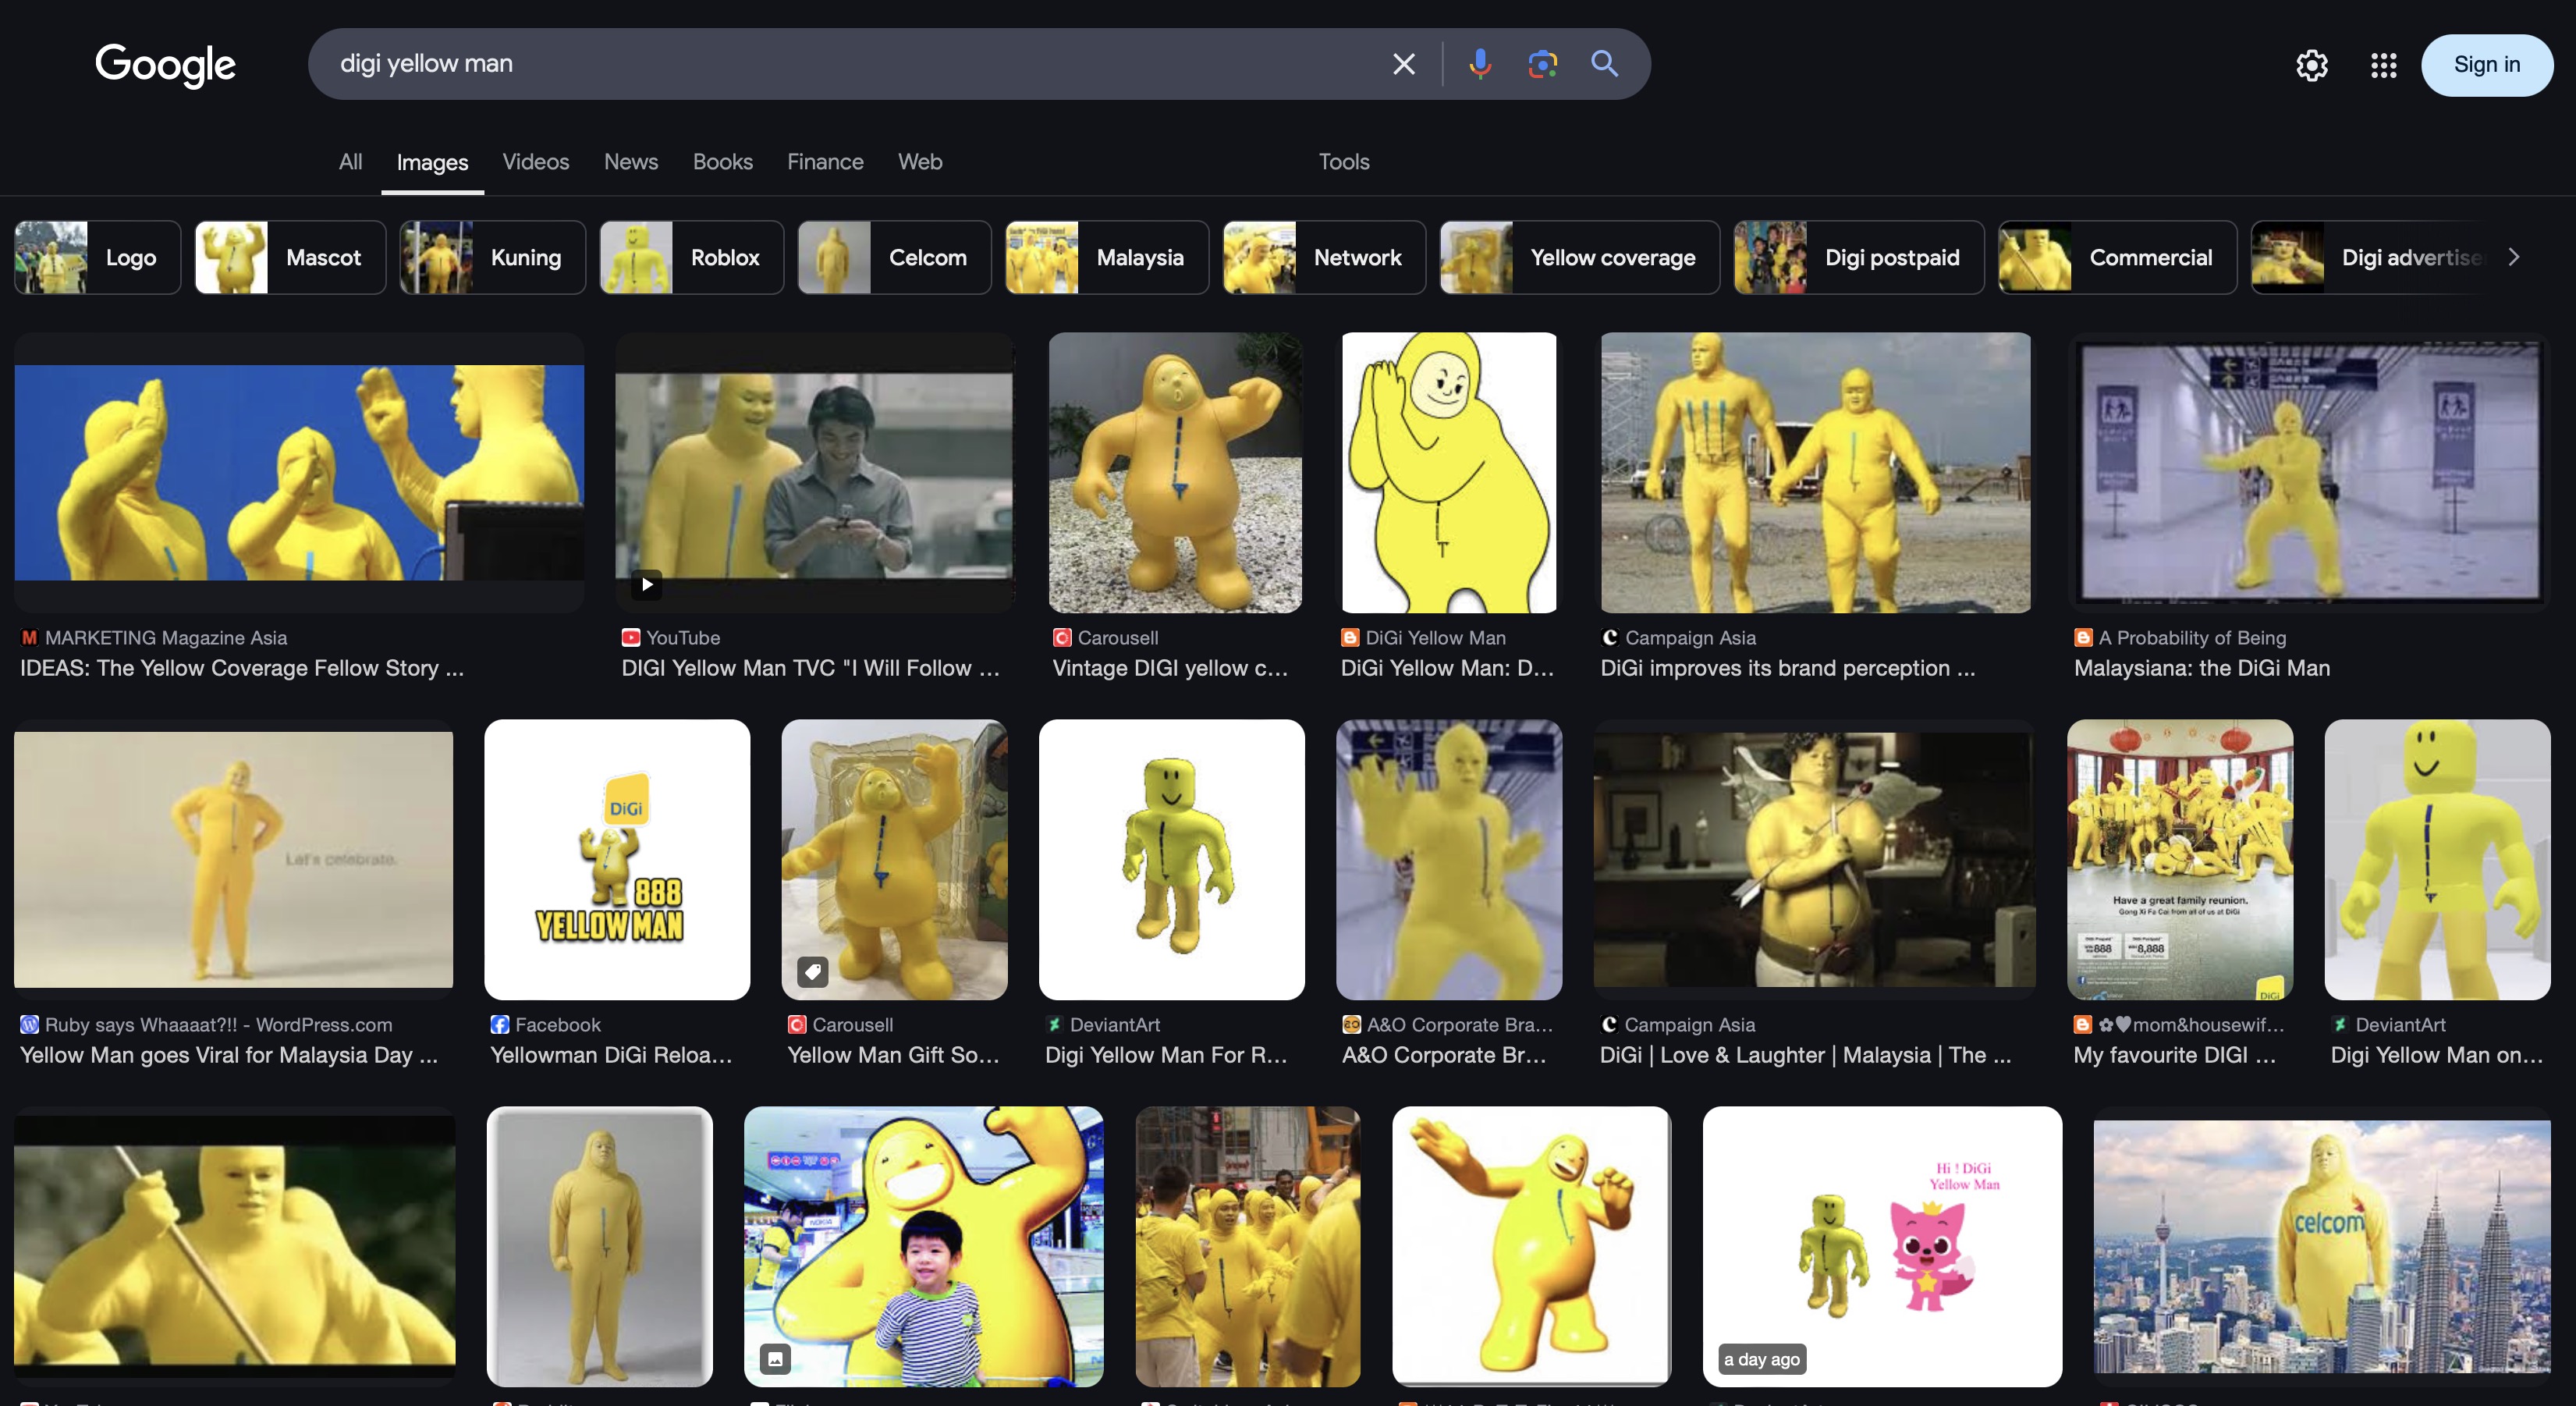The image size is (2576, 1406).
Task: Open Google Lens image search
Action: [x=1542, y=64]
